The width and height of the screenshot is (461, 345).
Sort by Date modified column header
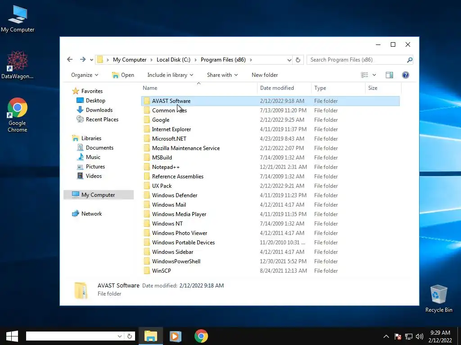[x=277, y=88]
